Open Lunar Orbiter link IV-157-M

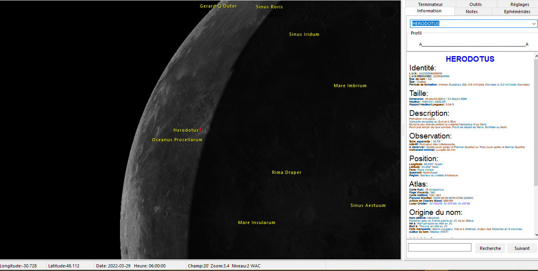[x=464, y=204]
